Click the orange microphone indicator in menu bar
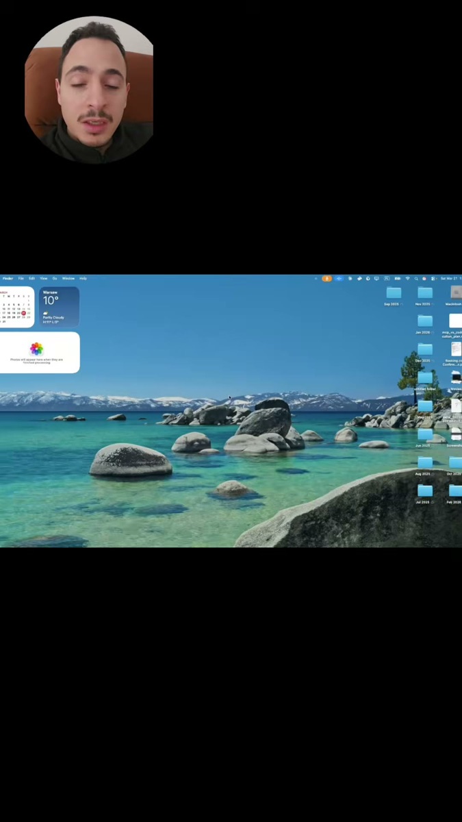This screenshot has height=822, width=462. (x=326, y=278)
